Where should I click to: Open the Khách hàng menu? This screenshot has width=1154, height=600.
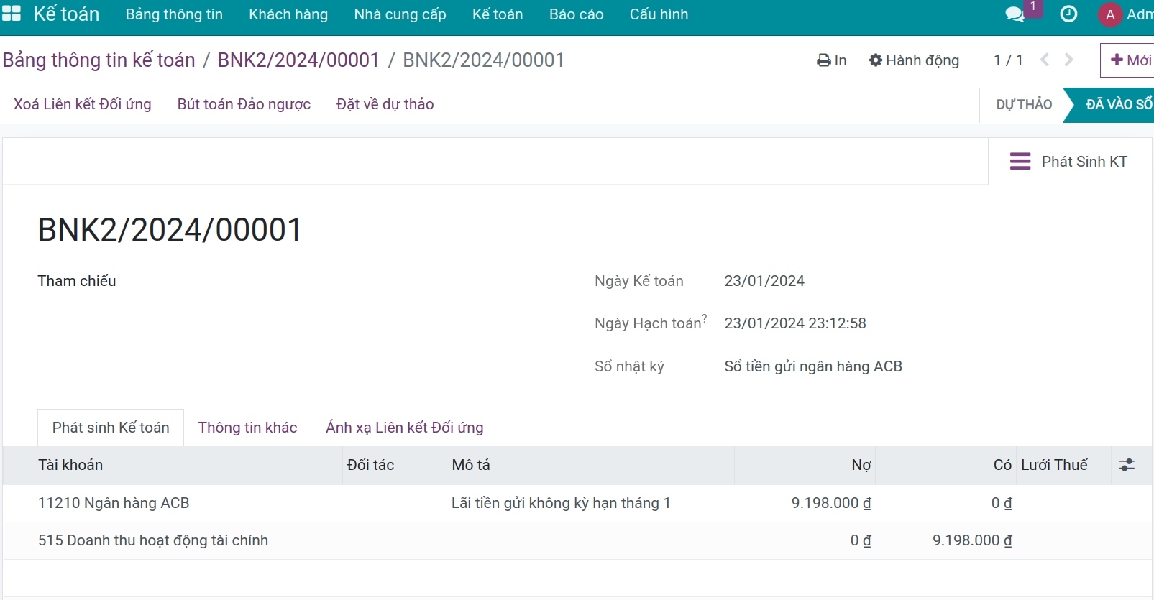coord(288,14)
